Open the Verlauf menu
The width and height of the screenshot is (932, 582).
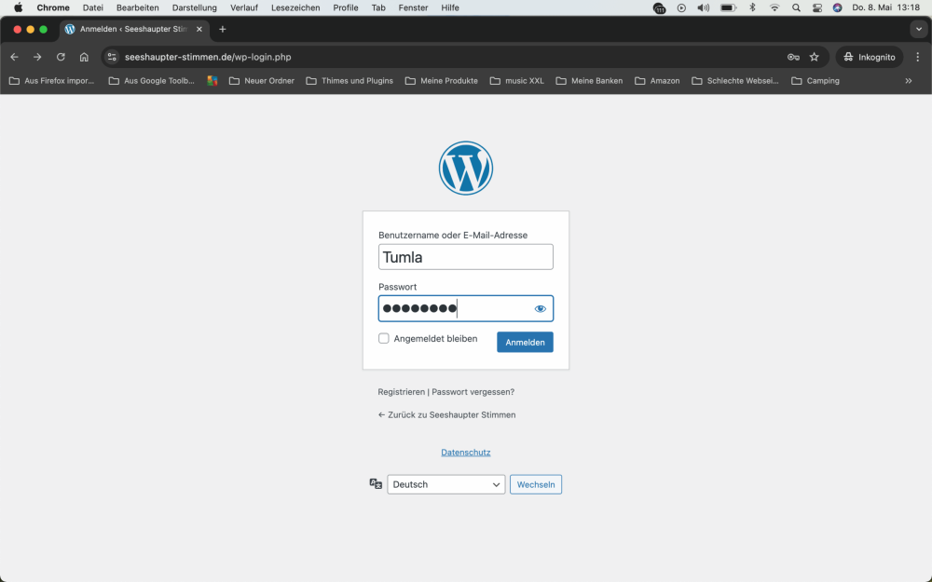pyautogui.click(x=244, y=7)
